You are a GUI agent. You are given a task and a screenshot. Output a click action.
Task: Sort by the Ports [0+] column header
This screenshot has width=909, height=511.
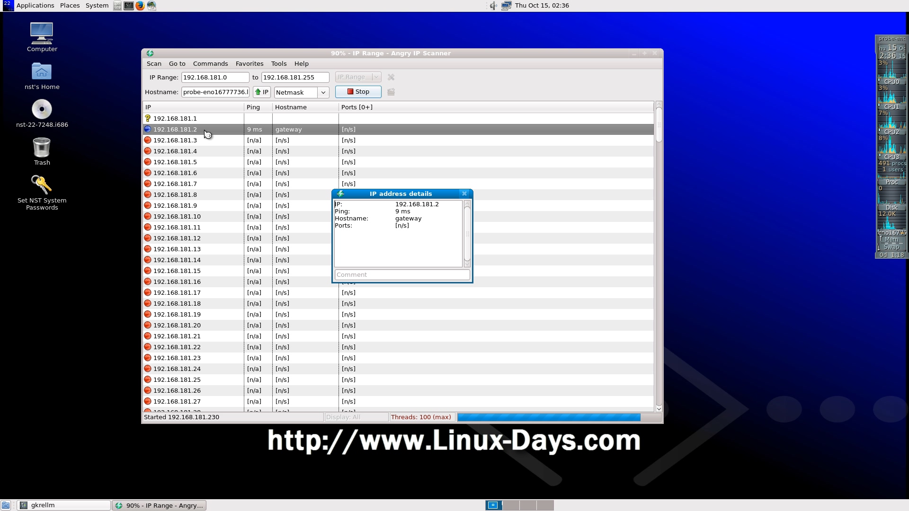click(496, 107)
